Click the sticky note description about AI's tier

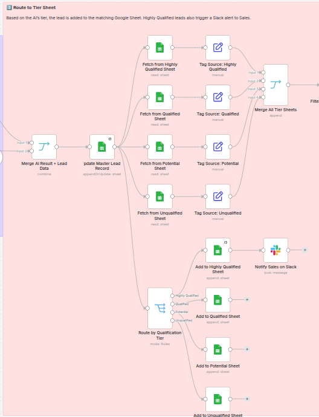pos(129,18)
